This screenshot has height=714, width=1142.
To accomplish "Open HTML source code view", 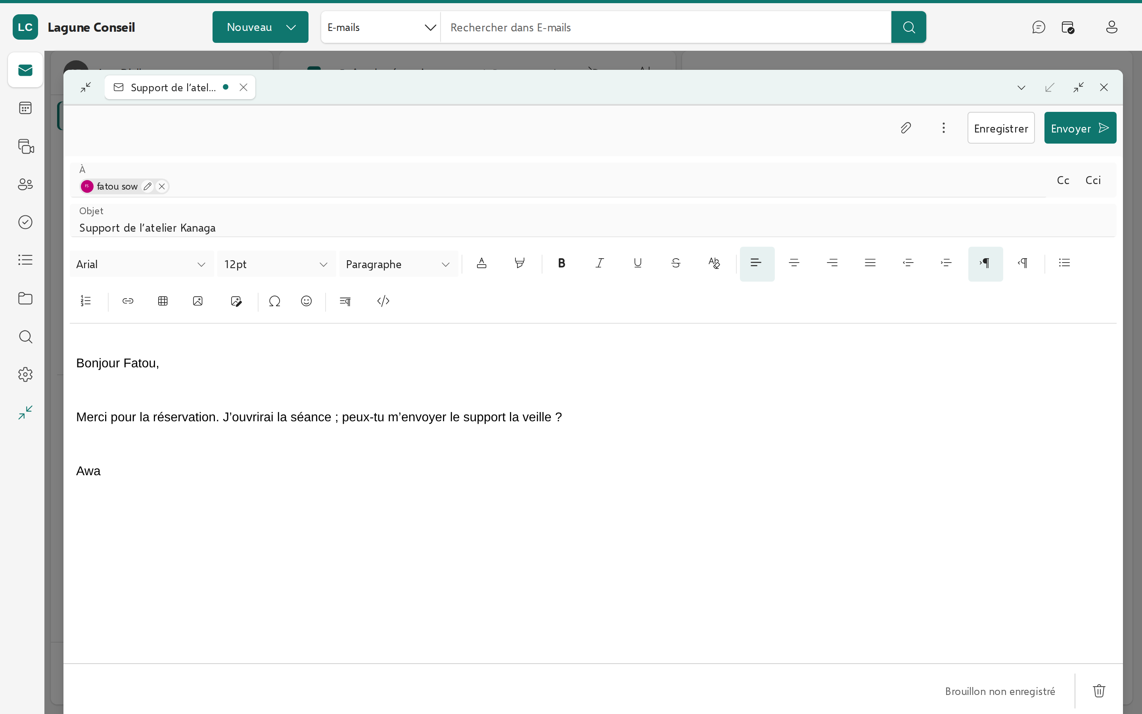I will pos(383,301).
